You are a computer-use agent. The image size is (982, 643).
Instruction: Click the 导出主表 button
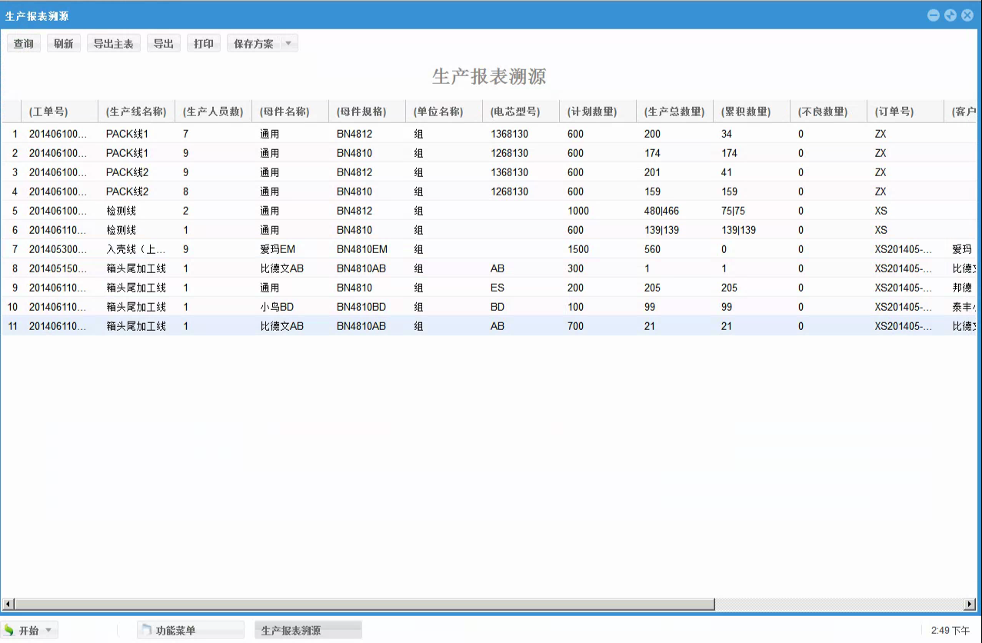click(x=114, y=44)
